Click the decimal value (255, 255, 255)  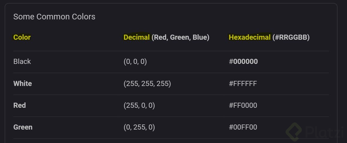pyautogui.click(x=147, y=84)
